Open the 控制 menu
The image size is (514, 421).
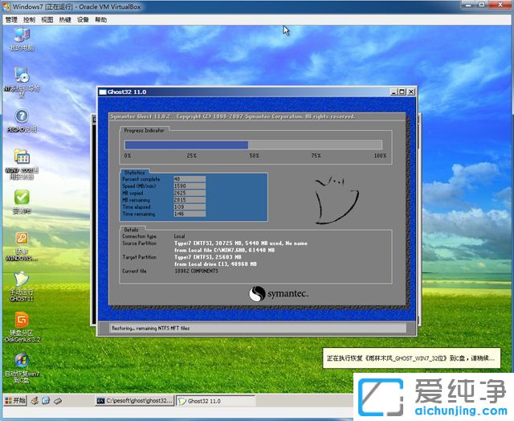29,19
